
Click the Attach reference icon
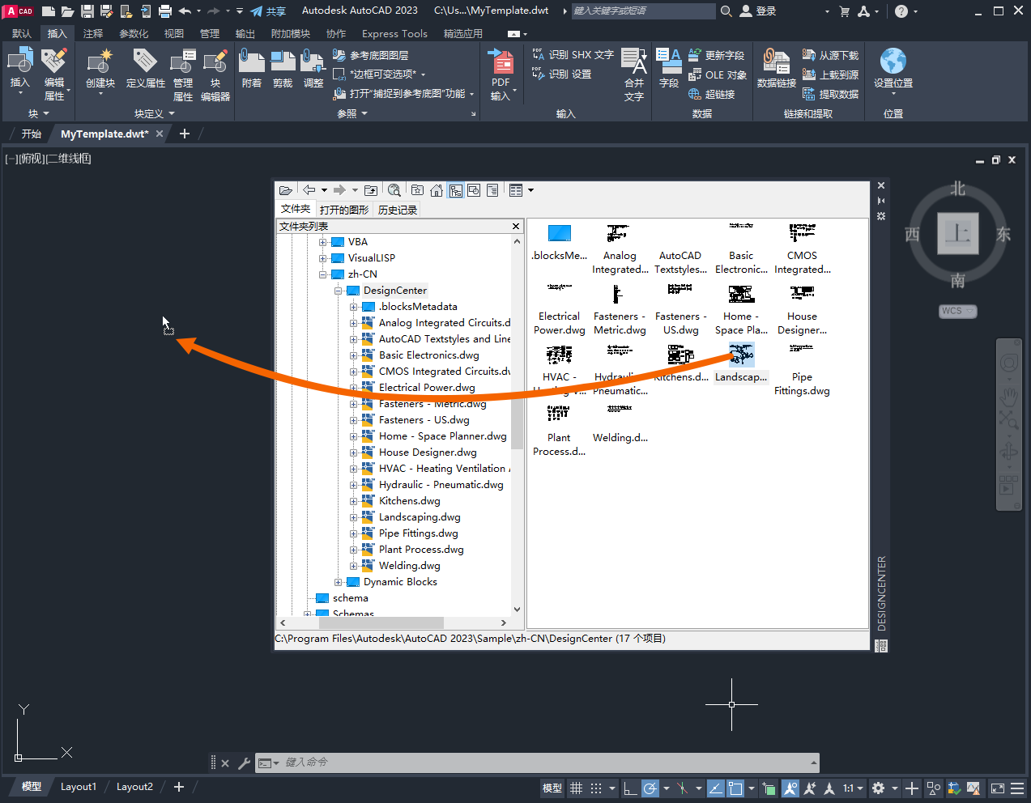pos(252,61)
